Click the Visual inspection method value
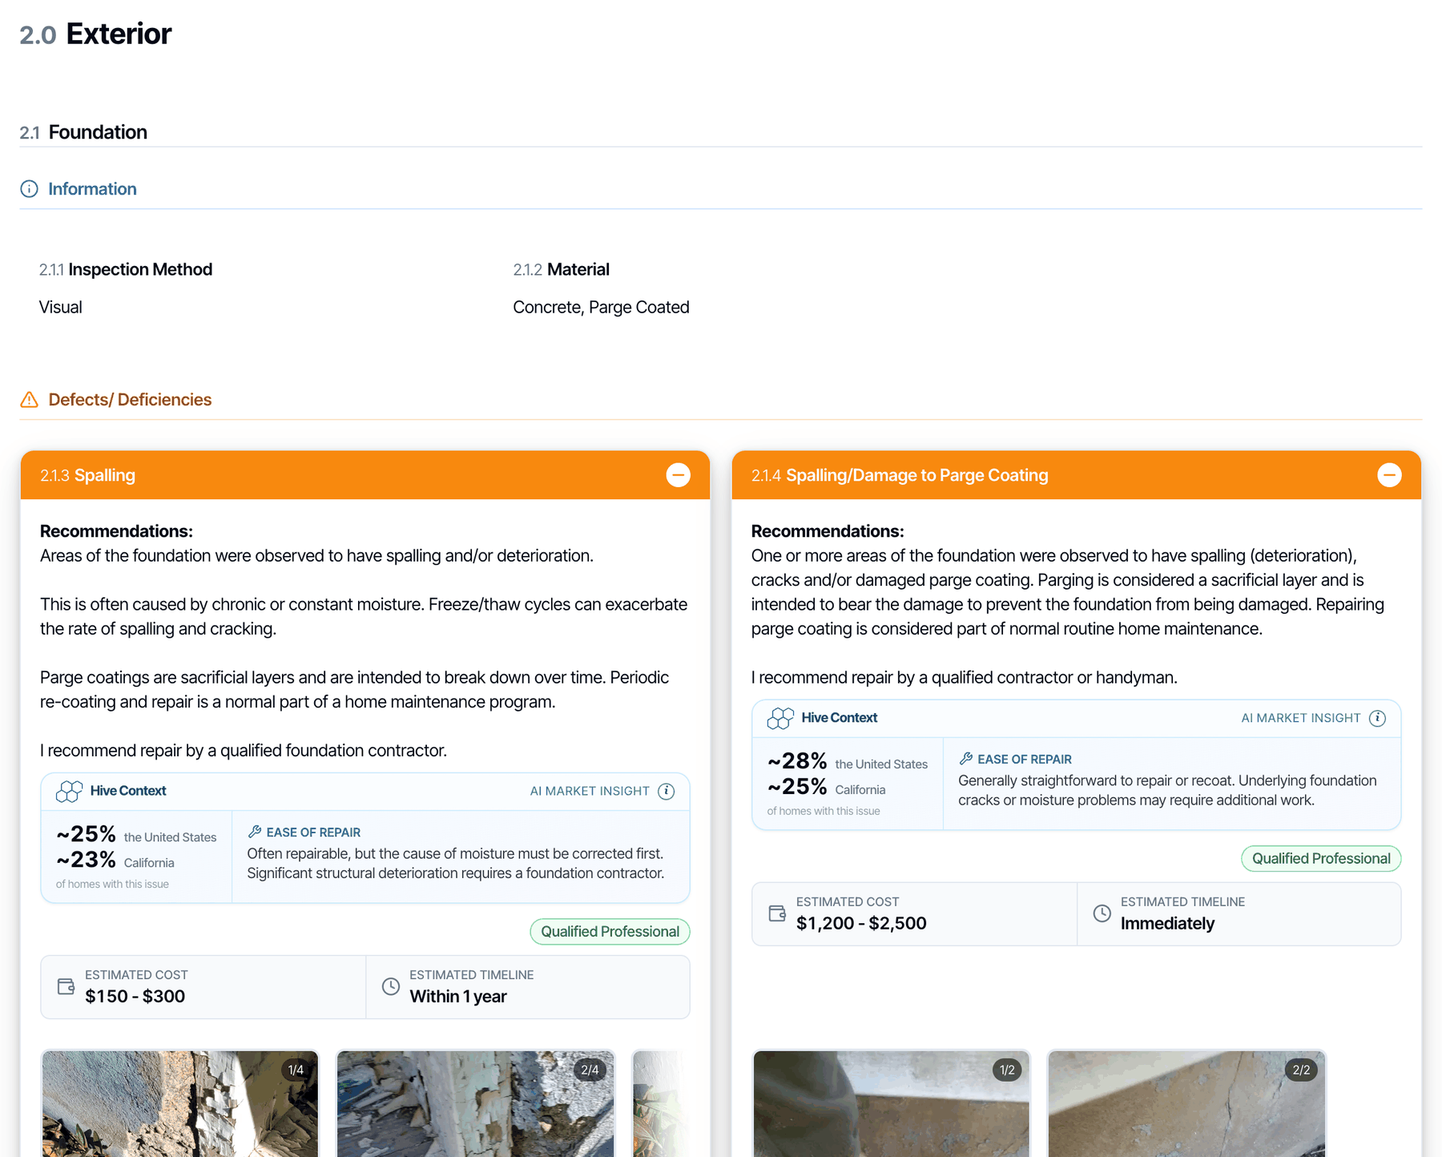Viewport: 1442px width, 1157px height. point(61,308)
